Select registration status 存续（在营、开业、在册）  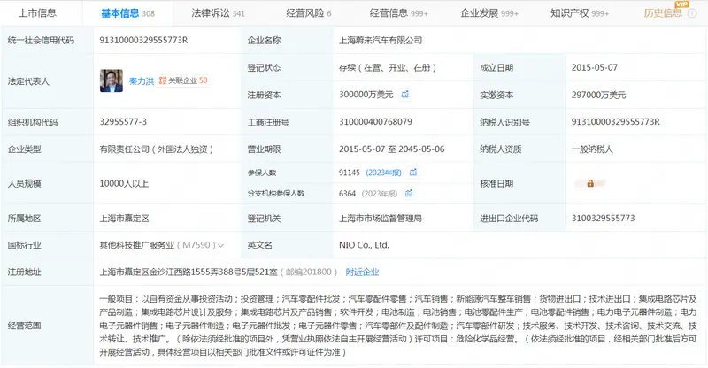tap(388, 68)
